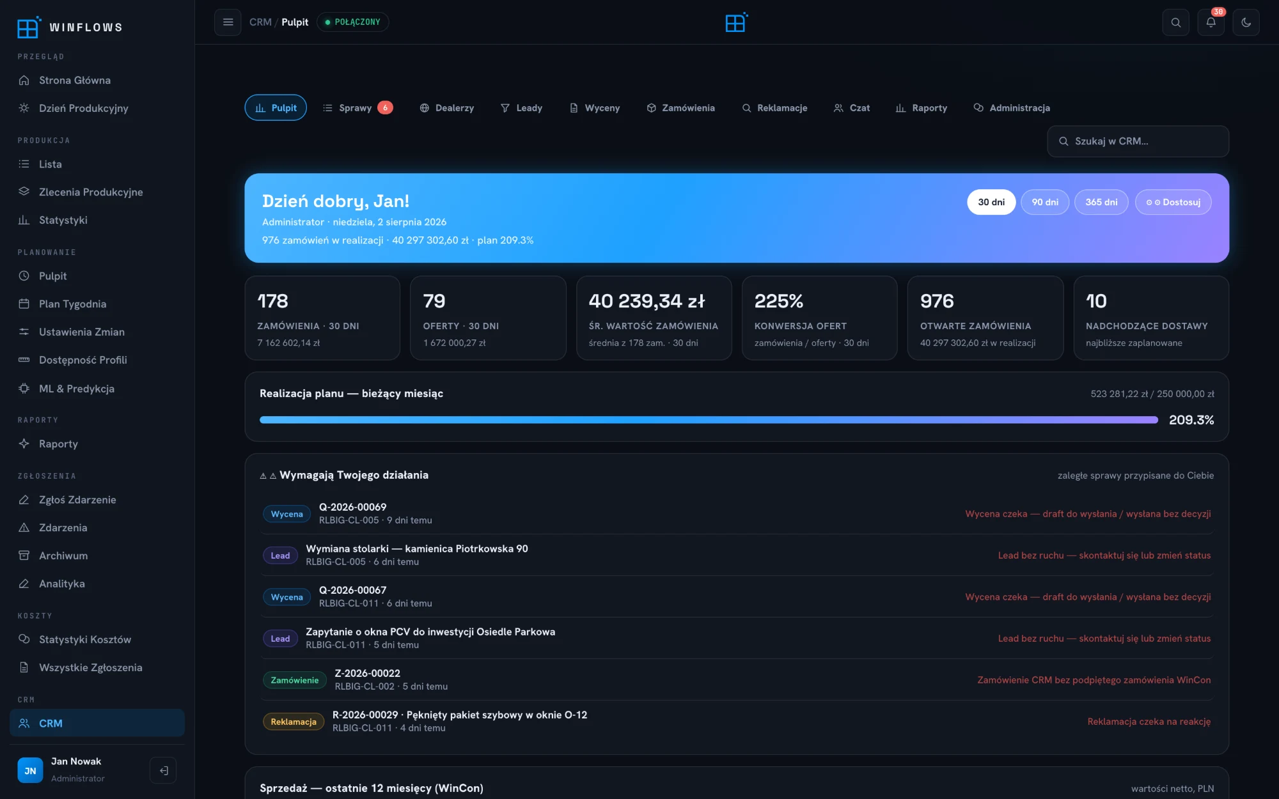
Task: Open complaint R-2026-00029 row
Action: pos(737,721)
